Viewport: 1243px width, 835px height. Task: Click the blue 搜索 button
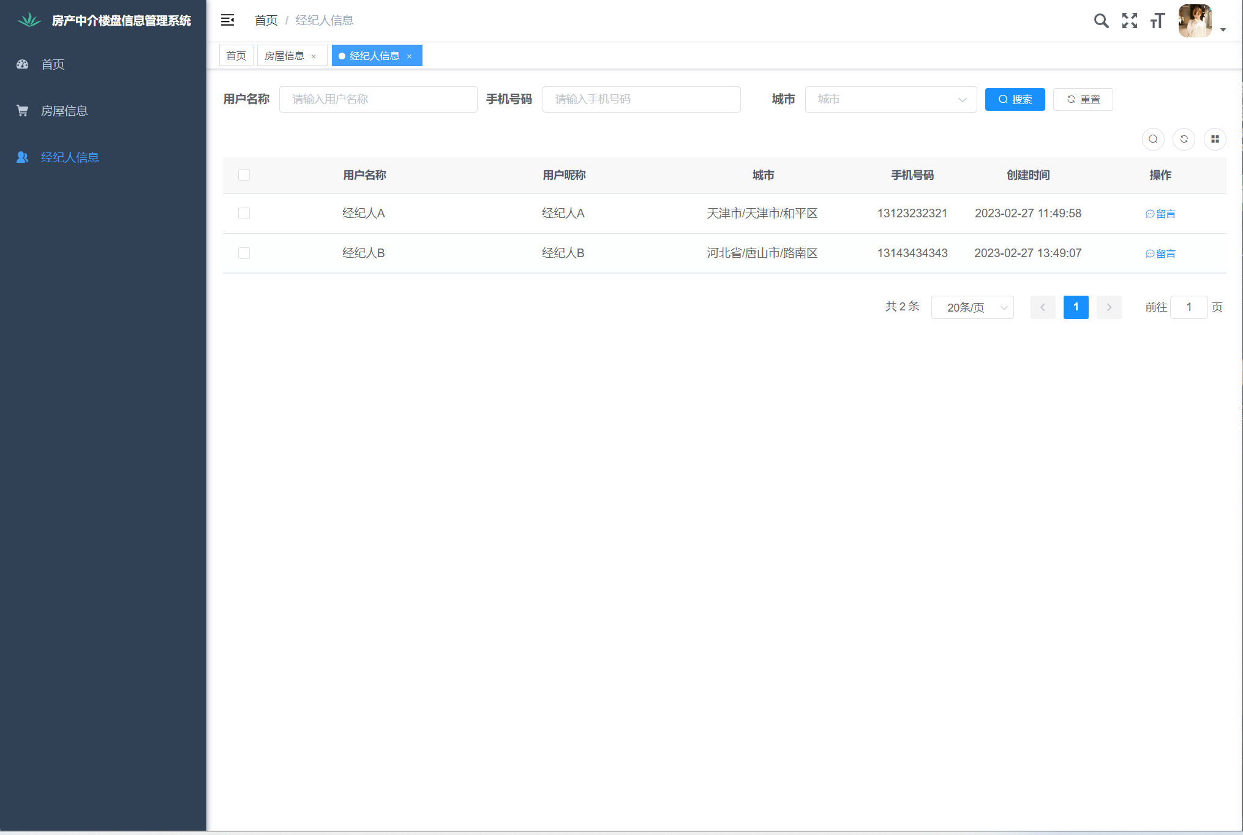[x=1015, y=99]
